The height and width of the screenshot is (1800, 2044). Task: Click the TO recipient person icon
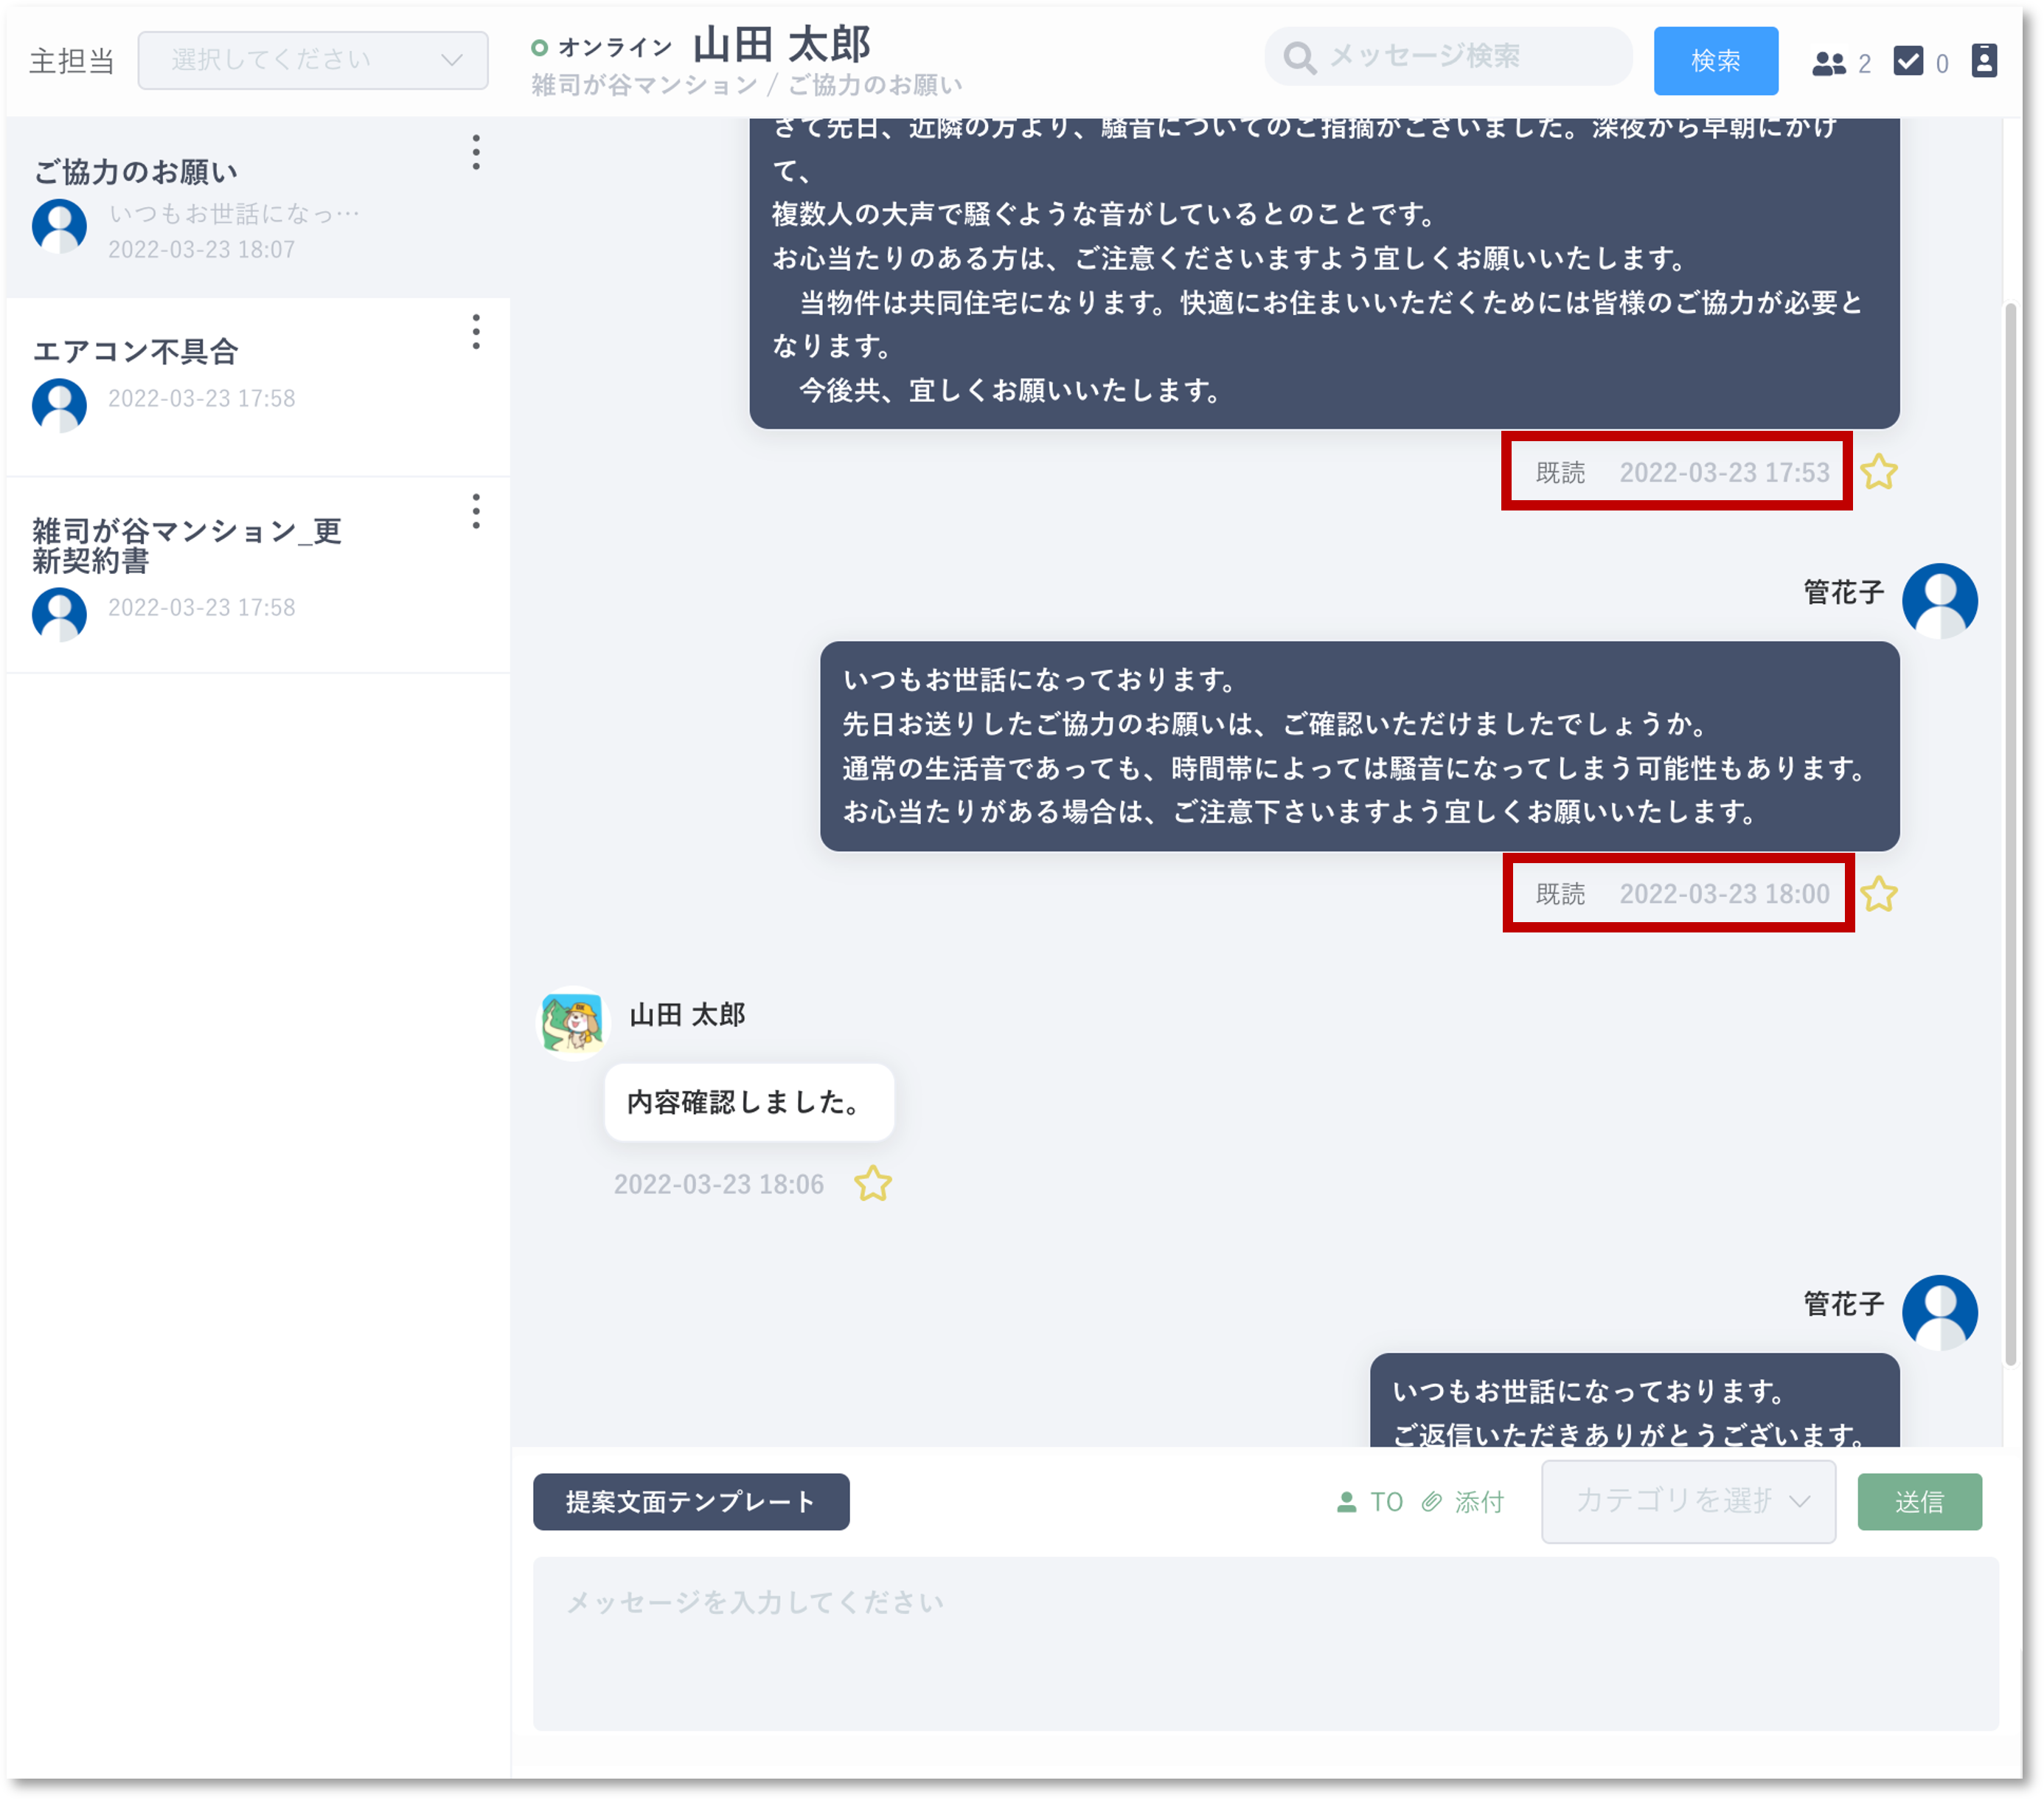coord(1346,1502)
